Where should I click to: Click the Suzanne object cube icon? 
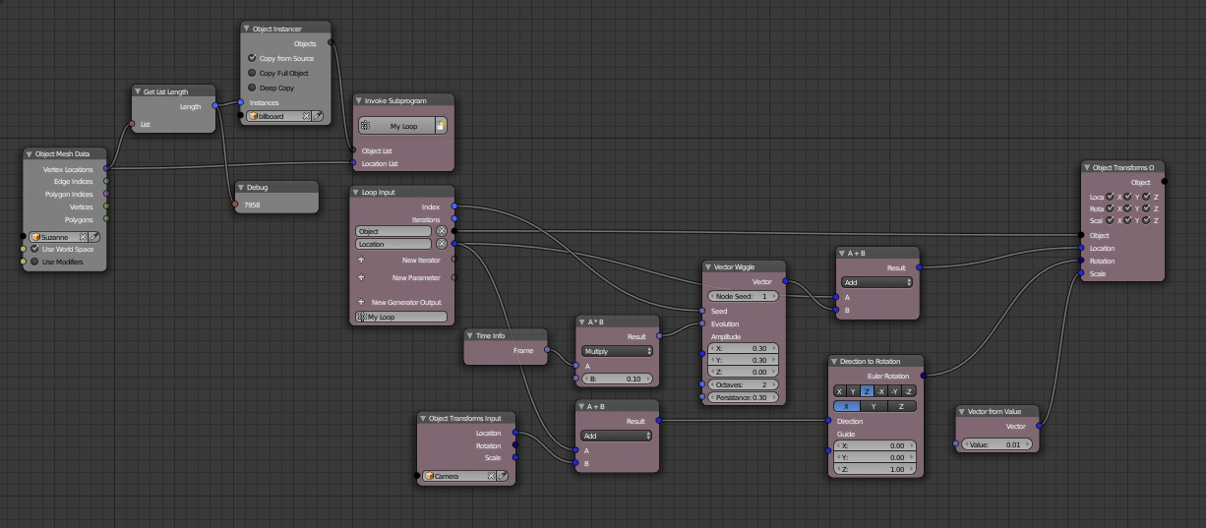[x=35, y=237]
